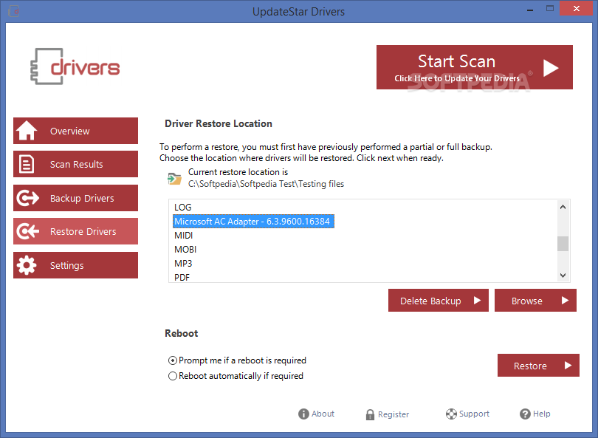Select the MIDI entry in the list
598x438 pixels.
183,236
